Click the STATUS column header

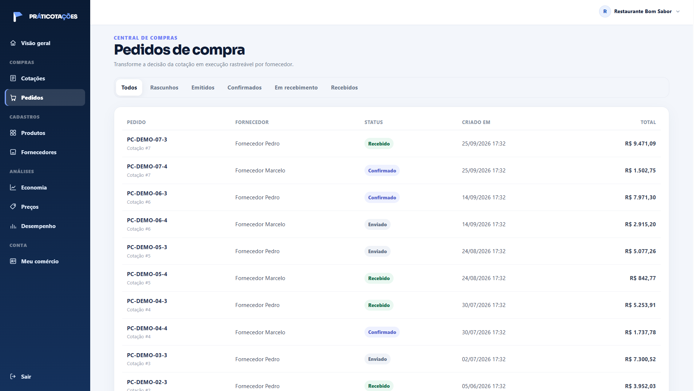(x=374, y=122)
